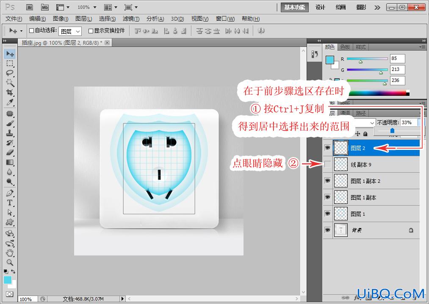Select the Dodge tool

10,182
